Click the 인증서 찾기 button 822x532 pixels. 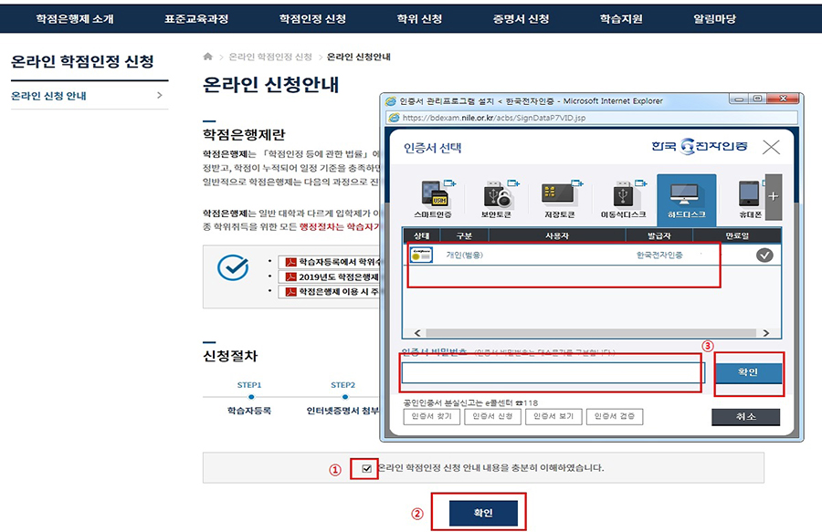(x=431, y=416)
